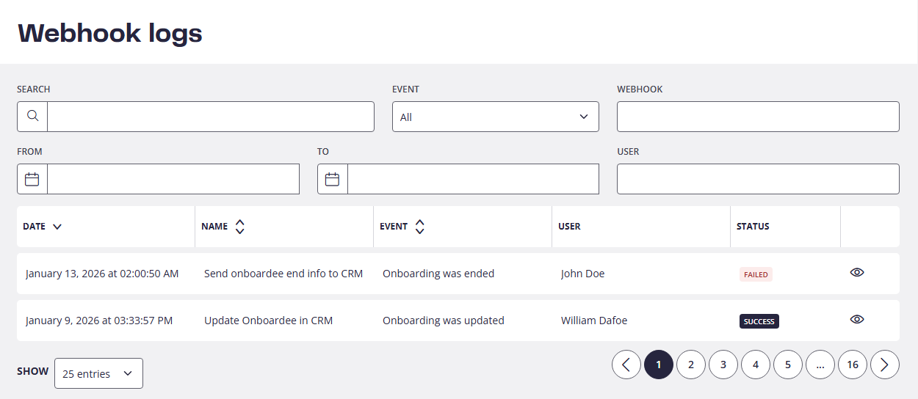Click the To date input field
The height and width of the screenshot is (399, 918).
coord(473,179)
